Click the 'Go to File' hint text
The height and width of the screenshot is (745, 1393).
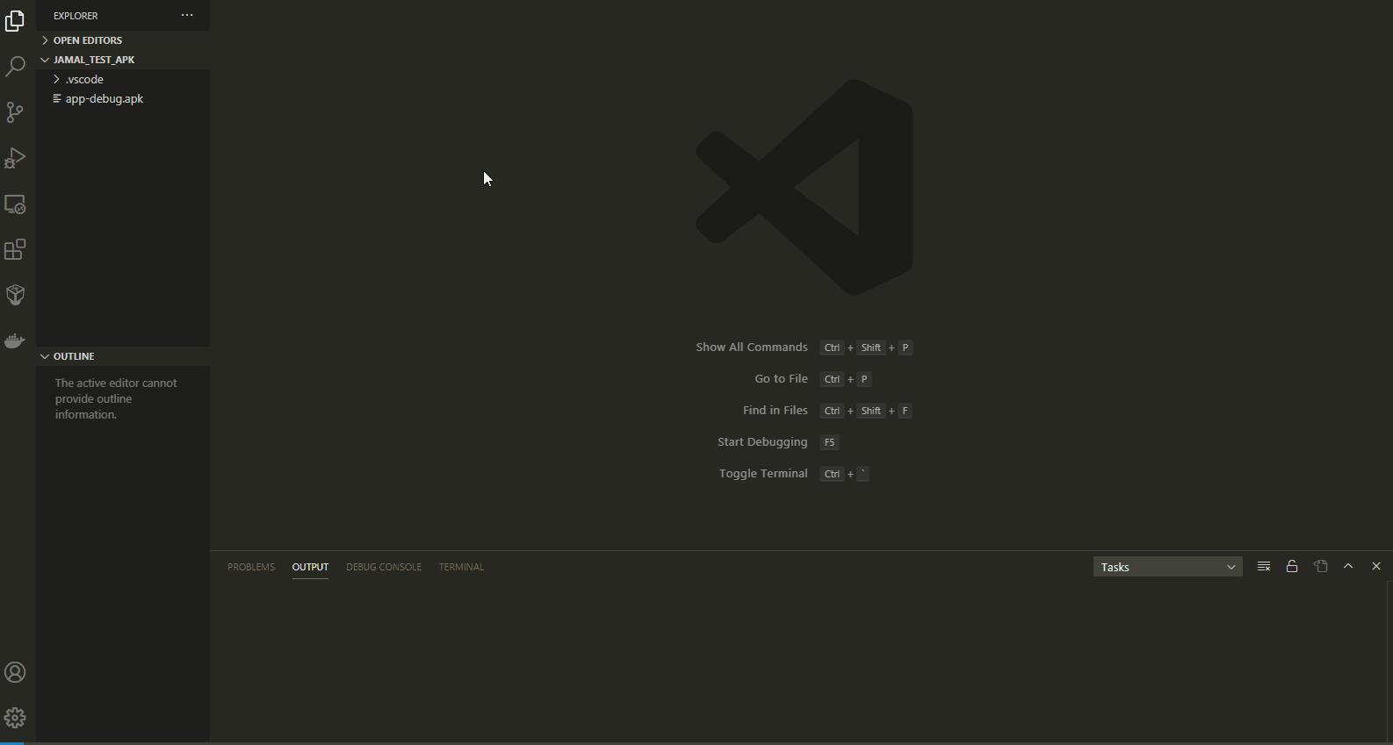click(x=781, y=379)
